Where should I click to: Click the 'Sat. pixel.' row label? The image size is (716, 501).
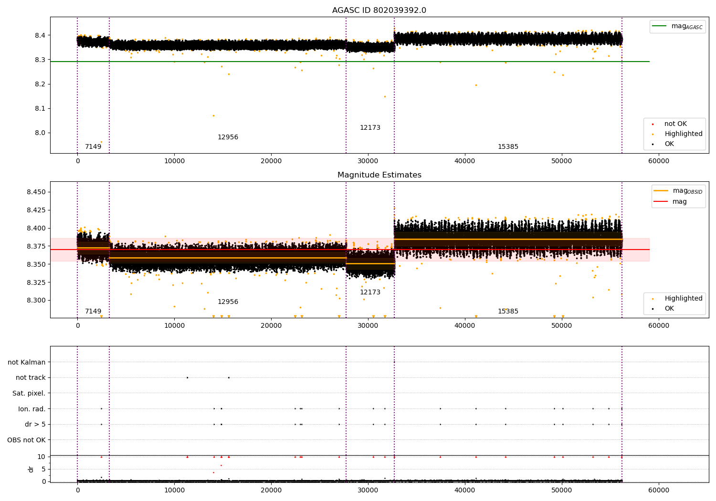pos(29,394)
